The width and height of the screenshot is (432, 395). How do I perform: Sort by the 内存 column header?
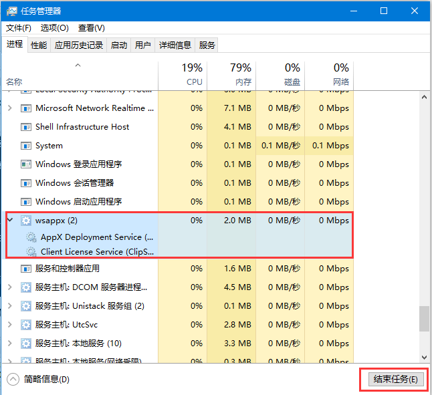(x=231, y=76)
